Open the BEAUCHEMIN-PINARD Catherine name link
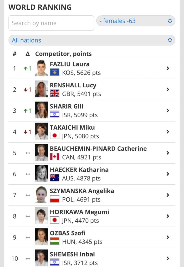184x267 pixels. click(98, 148)
